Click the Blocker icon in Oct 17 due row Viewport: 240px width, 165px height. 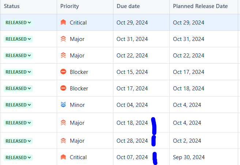pyautogui.click(x=63, y=88)
